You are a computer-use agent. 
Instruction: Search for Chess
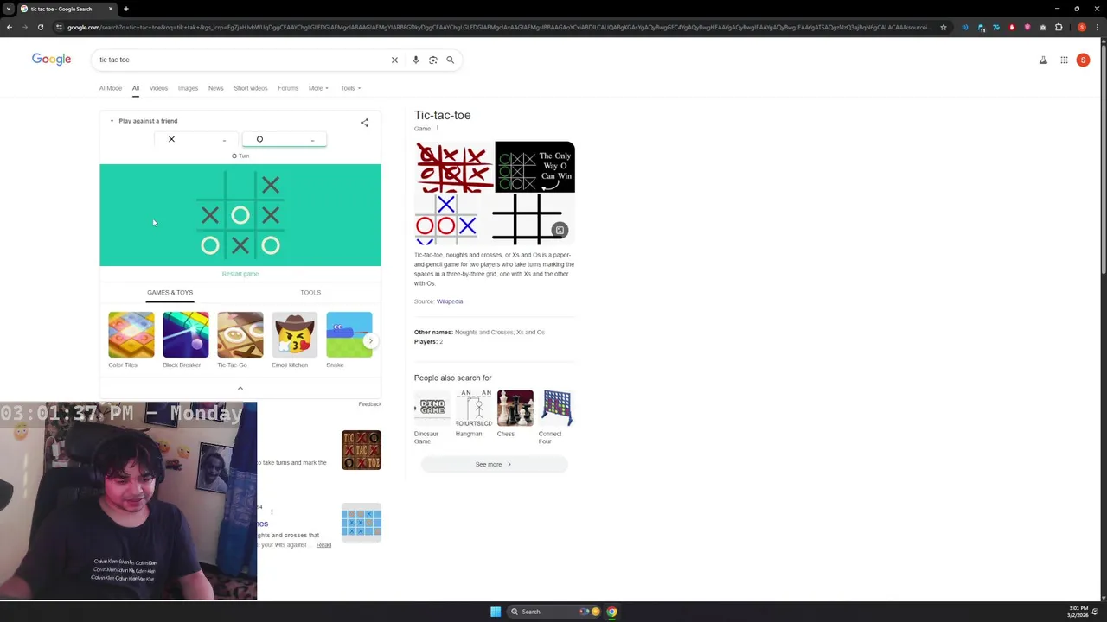click(515, 414)
